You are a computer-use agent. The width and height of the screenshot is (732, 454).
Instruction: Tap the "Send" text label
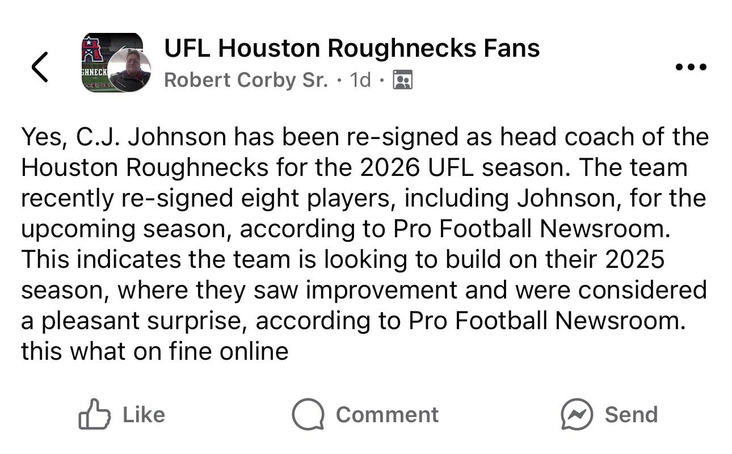point(631,414)
